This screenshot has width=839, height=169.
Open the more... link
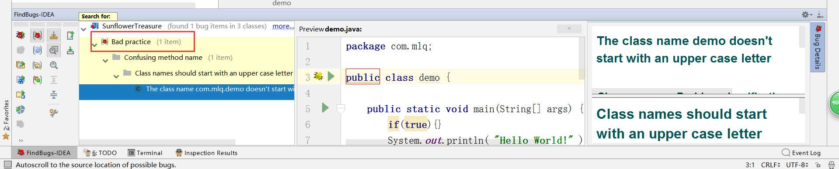click(x=283, y=26)
